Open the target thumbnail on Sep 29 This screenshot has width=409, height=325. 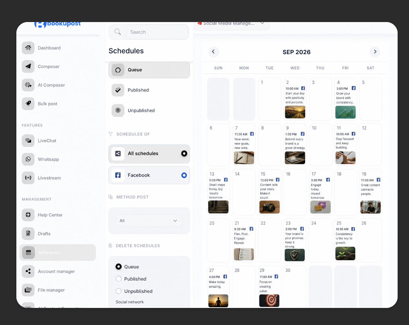coord(269,301)
